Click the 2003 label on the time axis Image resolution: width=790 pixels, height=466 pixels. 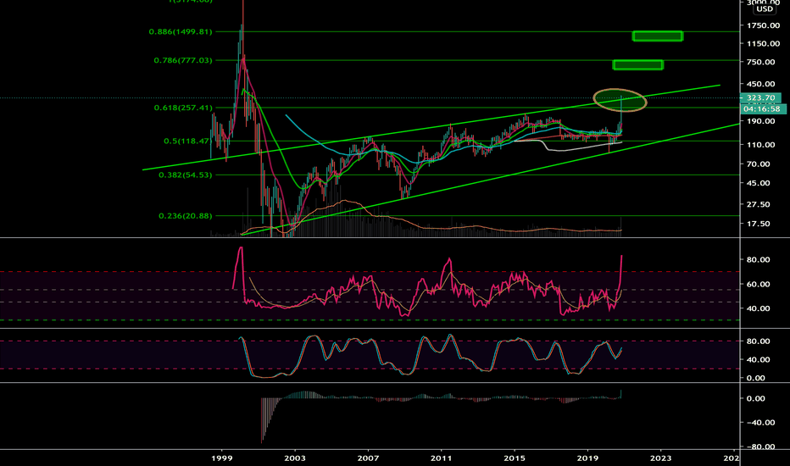295,458
